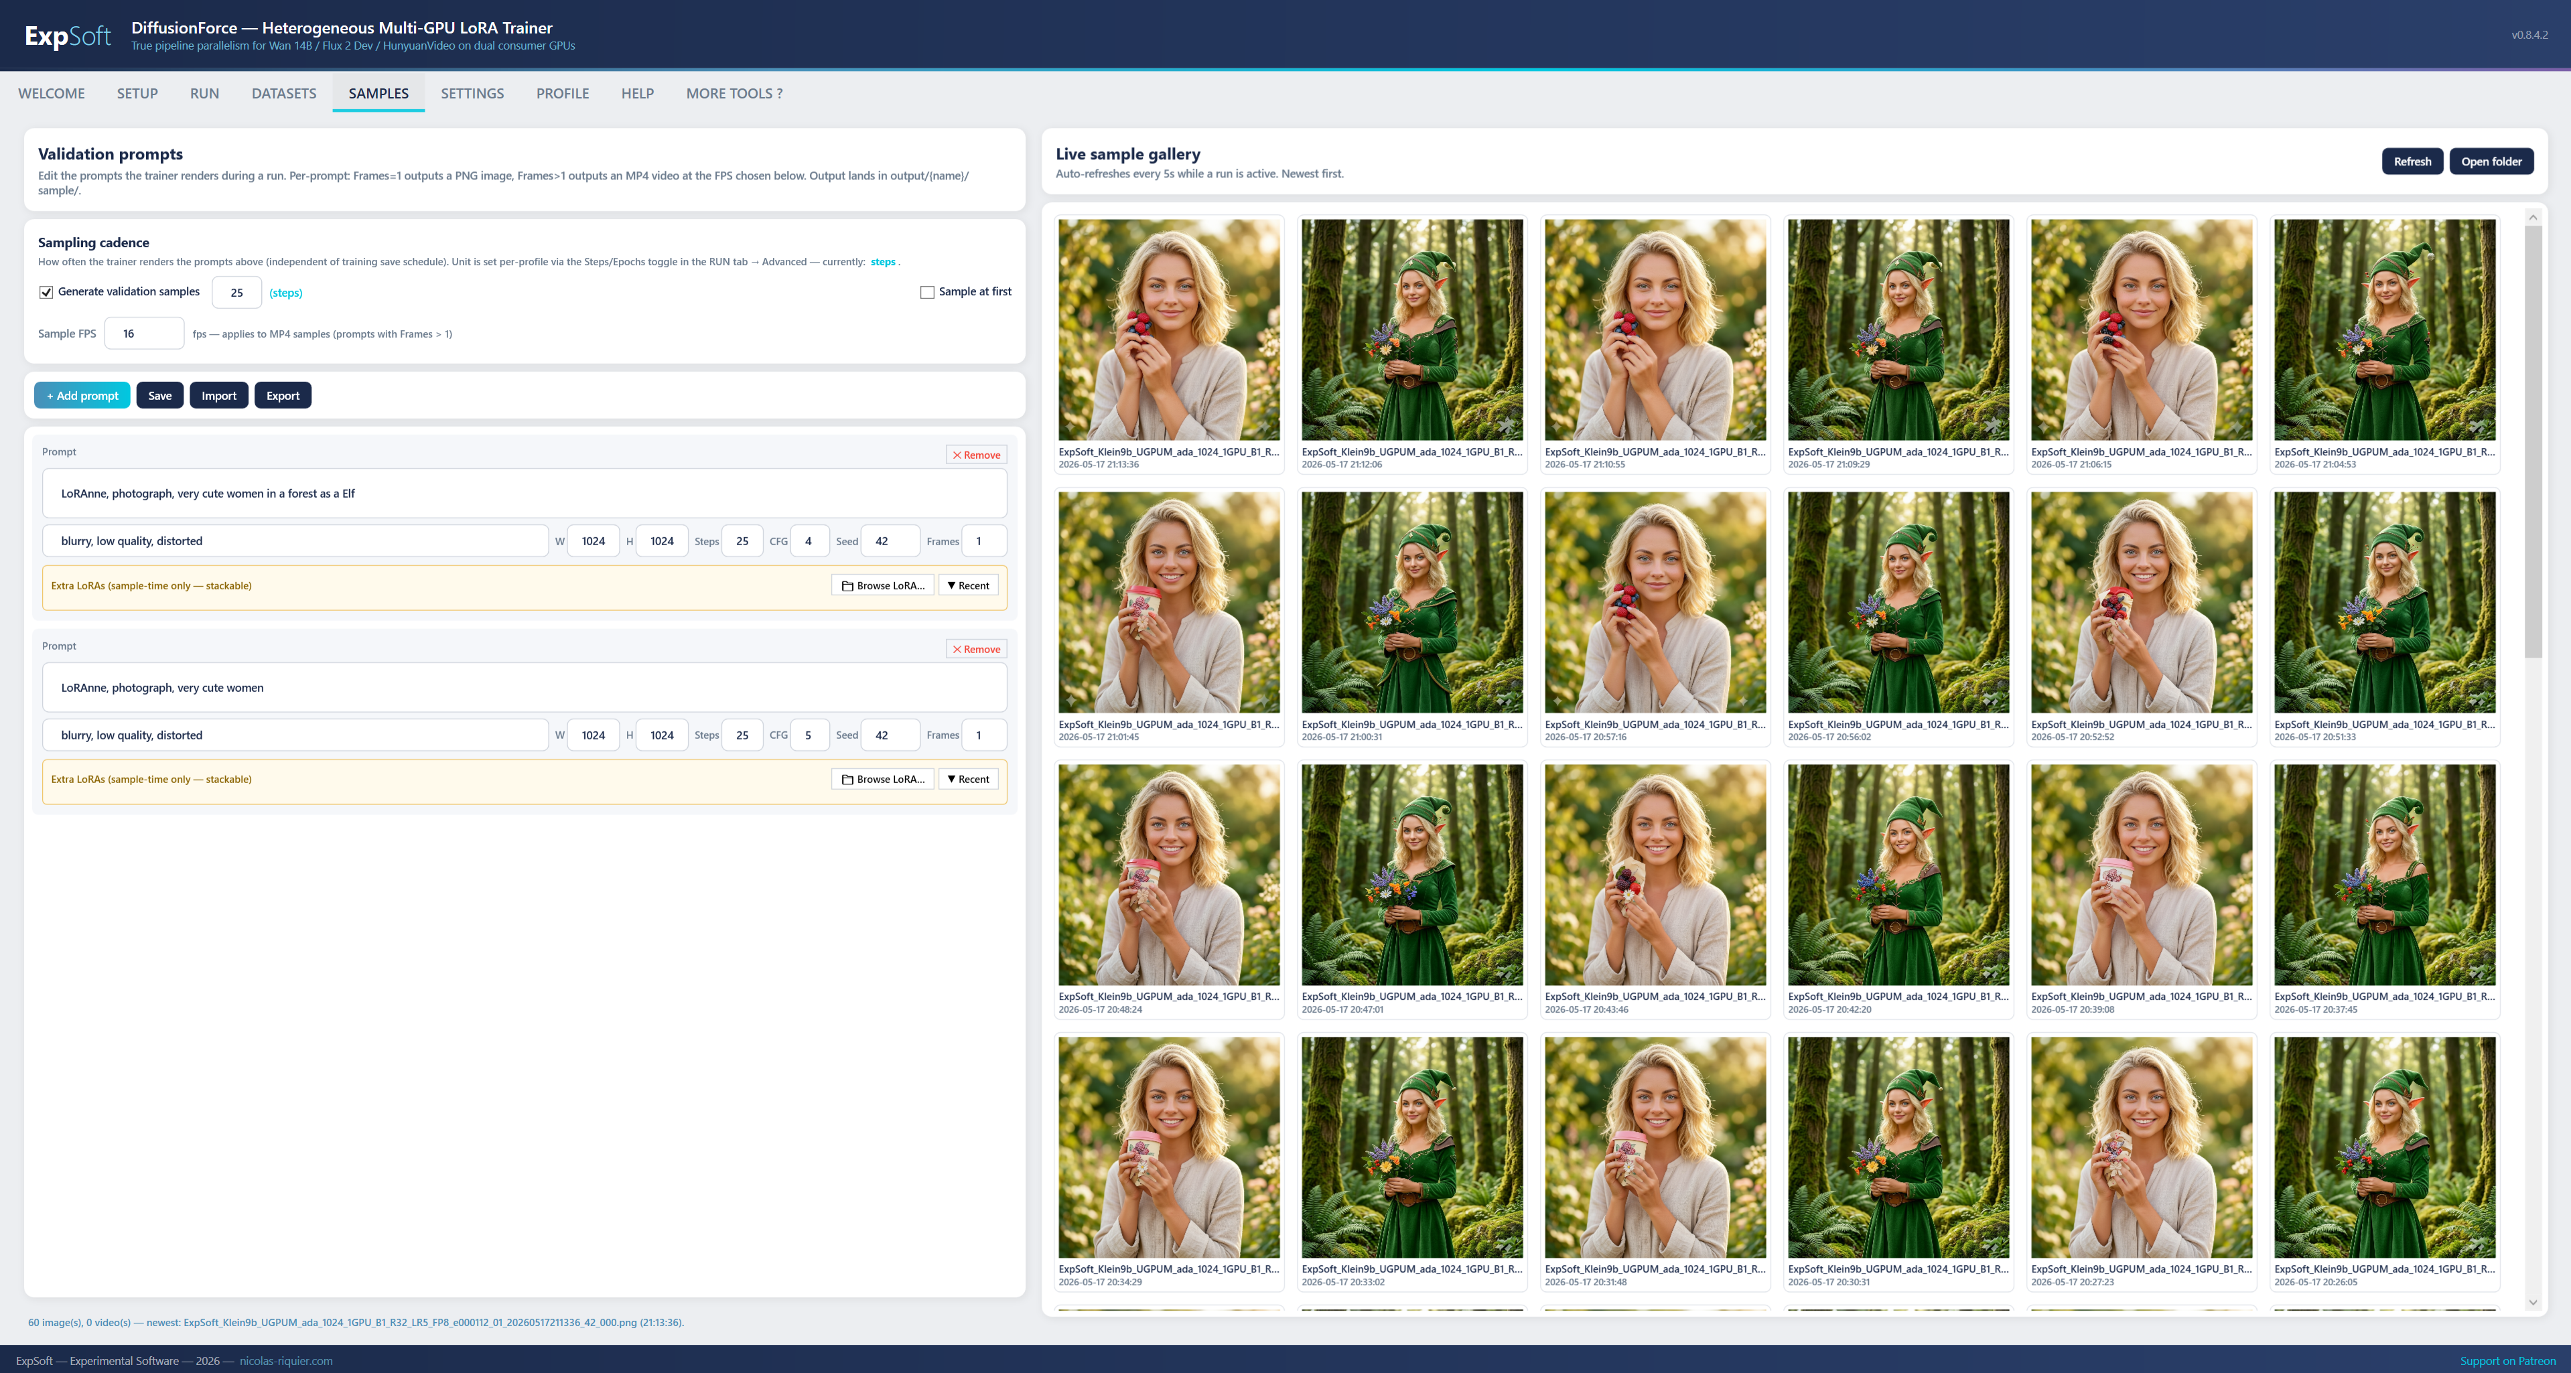Open sample thumbnail dated 21:04:53

coord(2384,330)
